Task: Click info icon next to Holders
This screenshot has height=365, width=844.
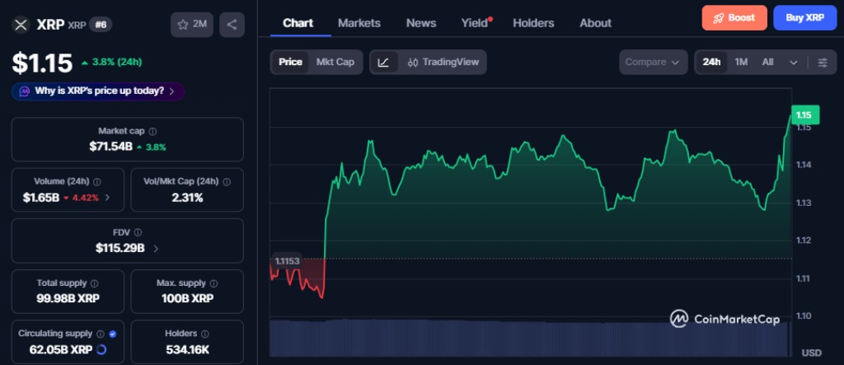Action: (205, 334)
